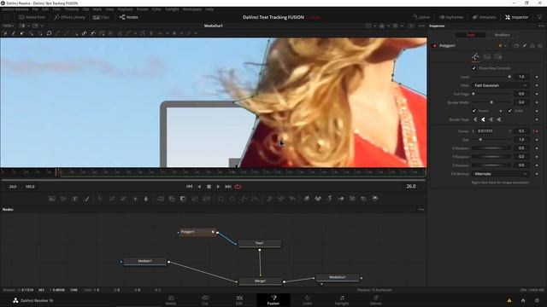Image resolution: width=547 pixels, height=307 pixels.
Task: Switch to the Tools tab in Inspector
Action: point(471,35)
